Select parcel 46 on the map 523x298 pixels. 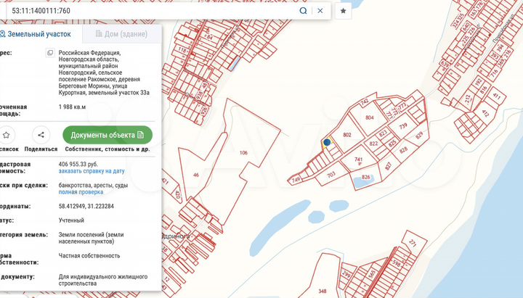[196, 175]
